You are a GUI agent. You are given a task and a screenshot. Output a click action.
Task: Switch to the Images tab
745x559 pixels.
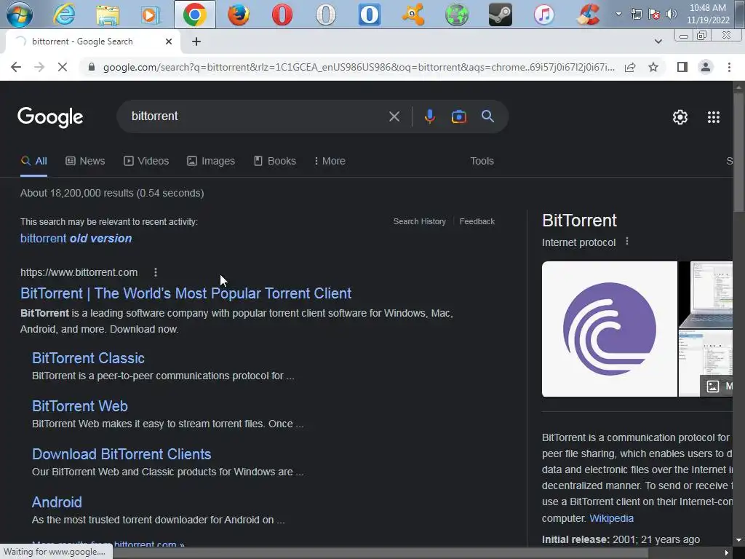click(210, 161)
